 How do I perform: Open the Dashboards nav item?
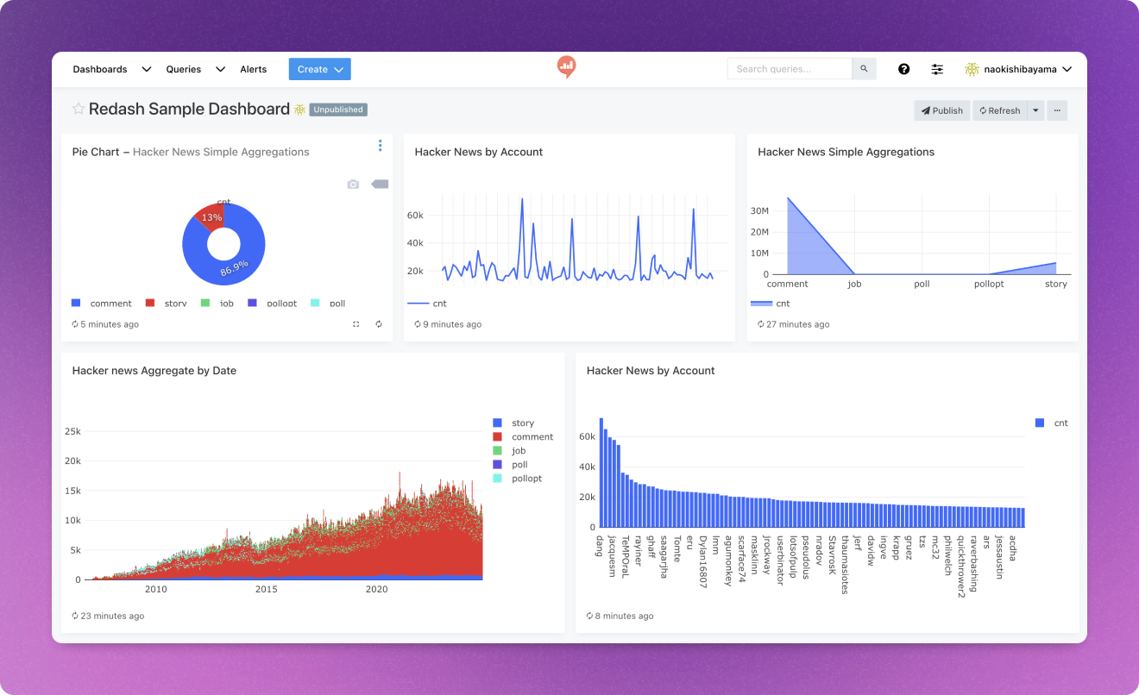(x=100, y=69)
